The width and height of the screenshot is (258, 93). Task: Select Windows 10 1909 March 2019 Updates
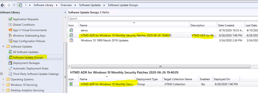[x=163, y=40]
